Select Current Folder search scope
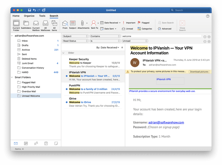The height and width of the screenshot is (165, 222). [x=16, y=25]
